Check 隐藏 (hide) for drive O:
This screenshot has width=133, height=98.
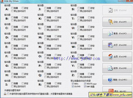(x=45, y=55)
